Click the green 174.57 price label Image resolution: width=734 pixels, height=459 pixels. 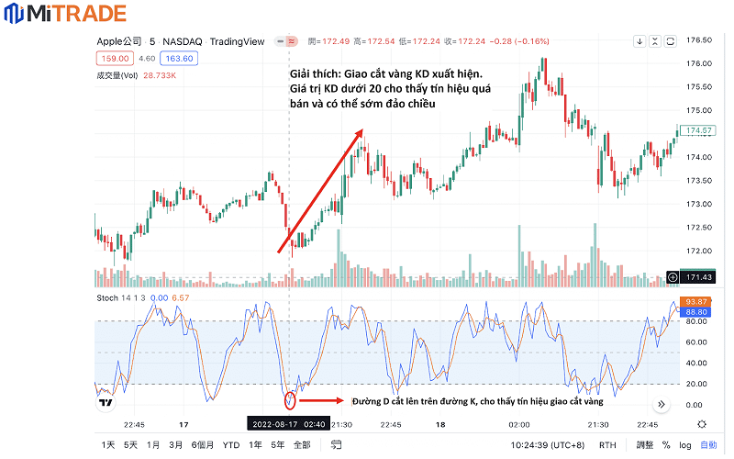coord(698,130)
